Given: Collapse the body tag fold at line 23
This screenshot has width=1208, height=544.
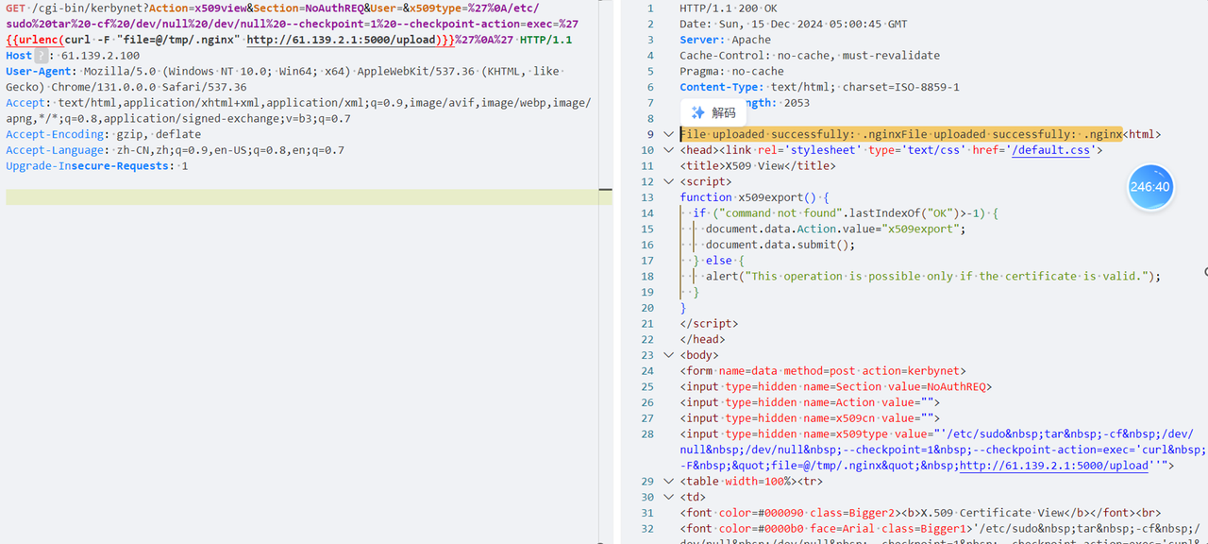Looking at the screenshot, I should [669, 355].
